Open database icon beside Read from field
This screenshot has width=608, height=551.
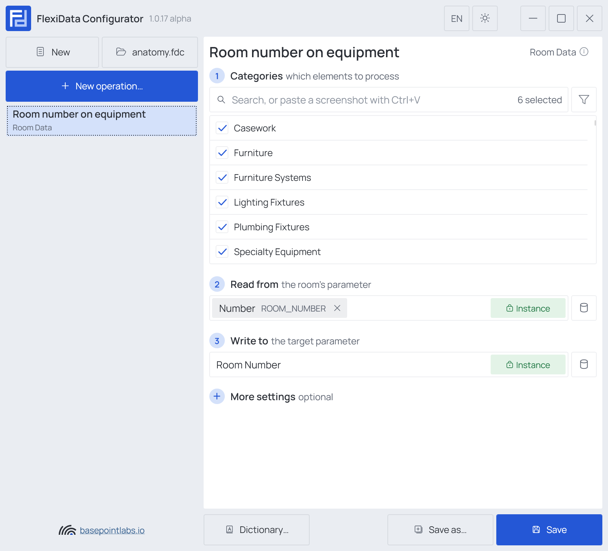coord(584,308)
